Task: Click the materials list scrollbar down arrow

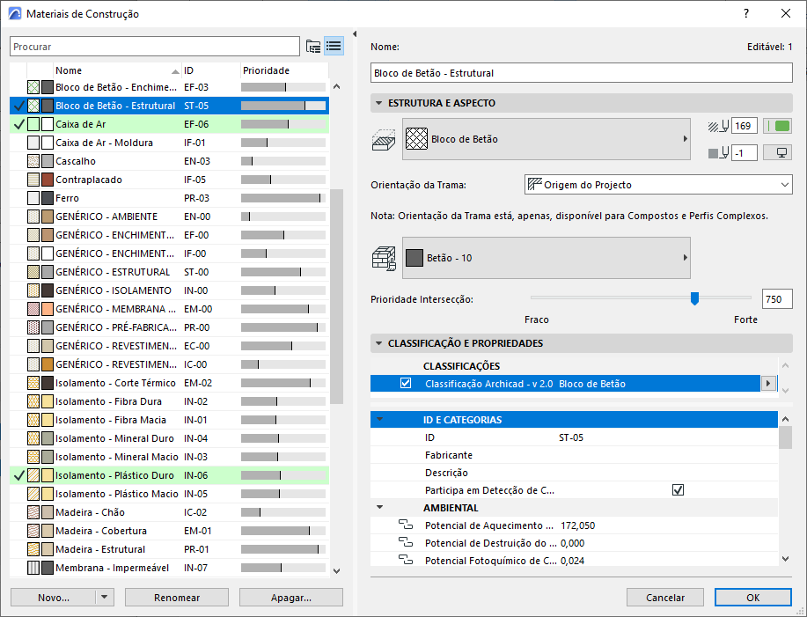Action: [x=336, y=570]
